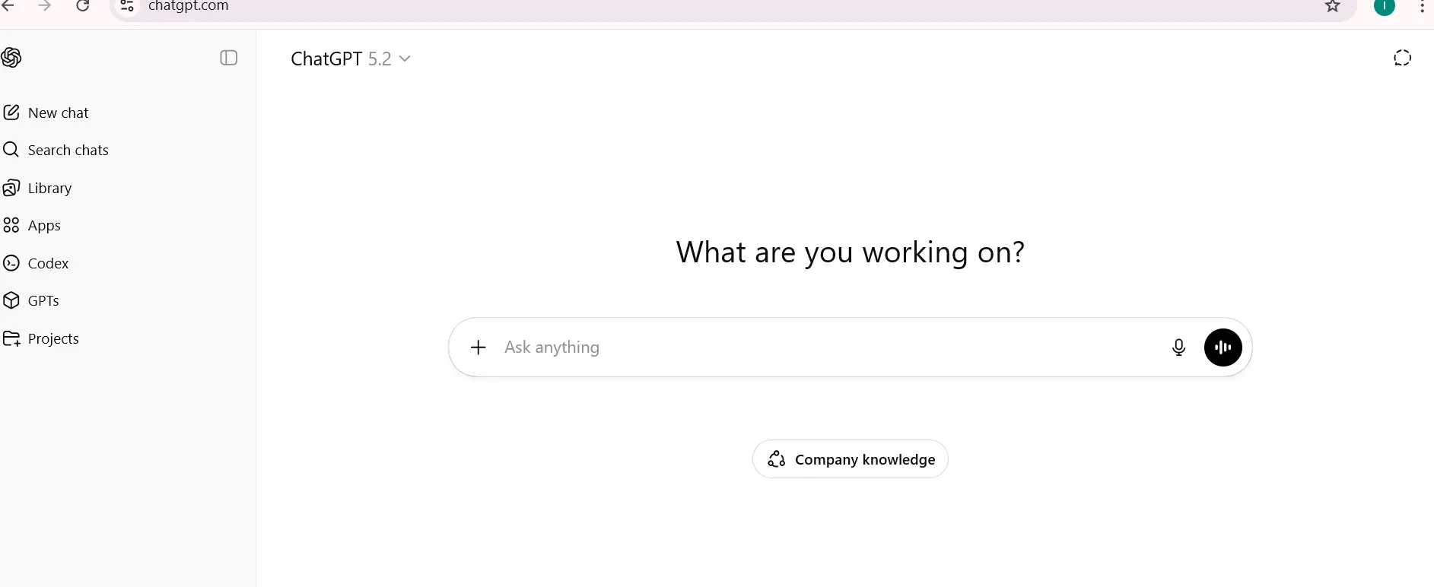Click the GPTs cube icon
Image resolution: width=1434 pixels, height=587 pixels.
11,300
